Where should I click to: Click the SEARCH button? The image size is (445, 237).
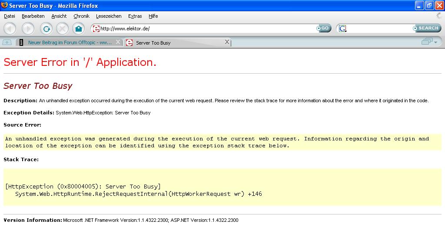[x=427, y=28]
